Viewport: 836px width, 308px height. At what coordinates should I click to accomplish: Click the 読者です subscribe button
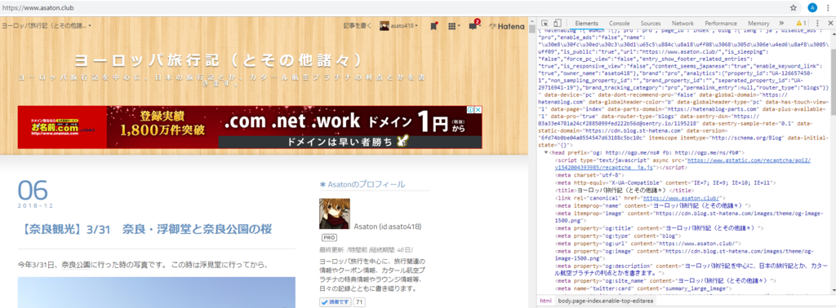335,302
